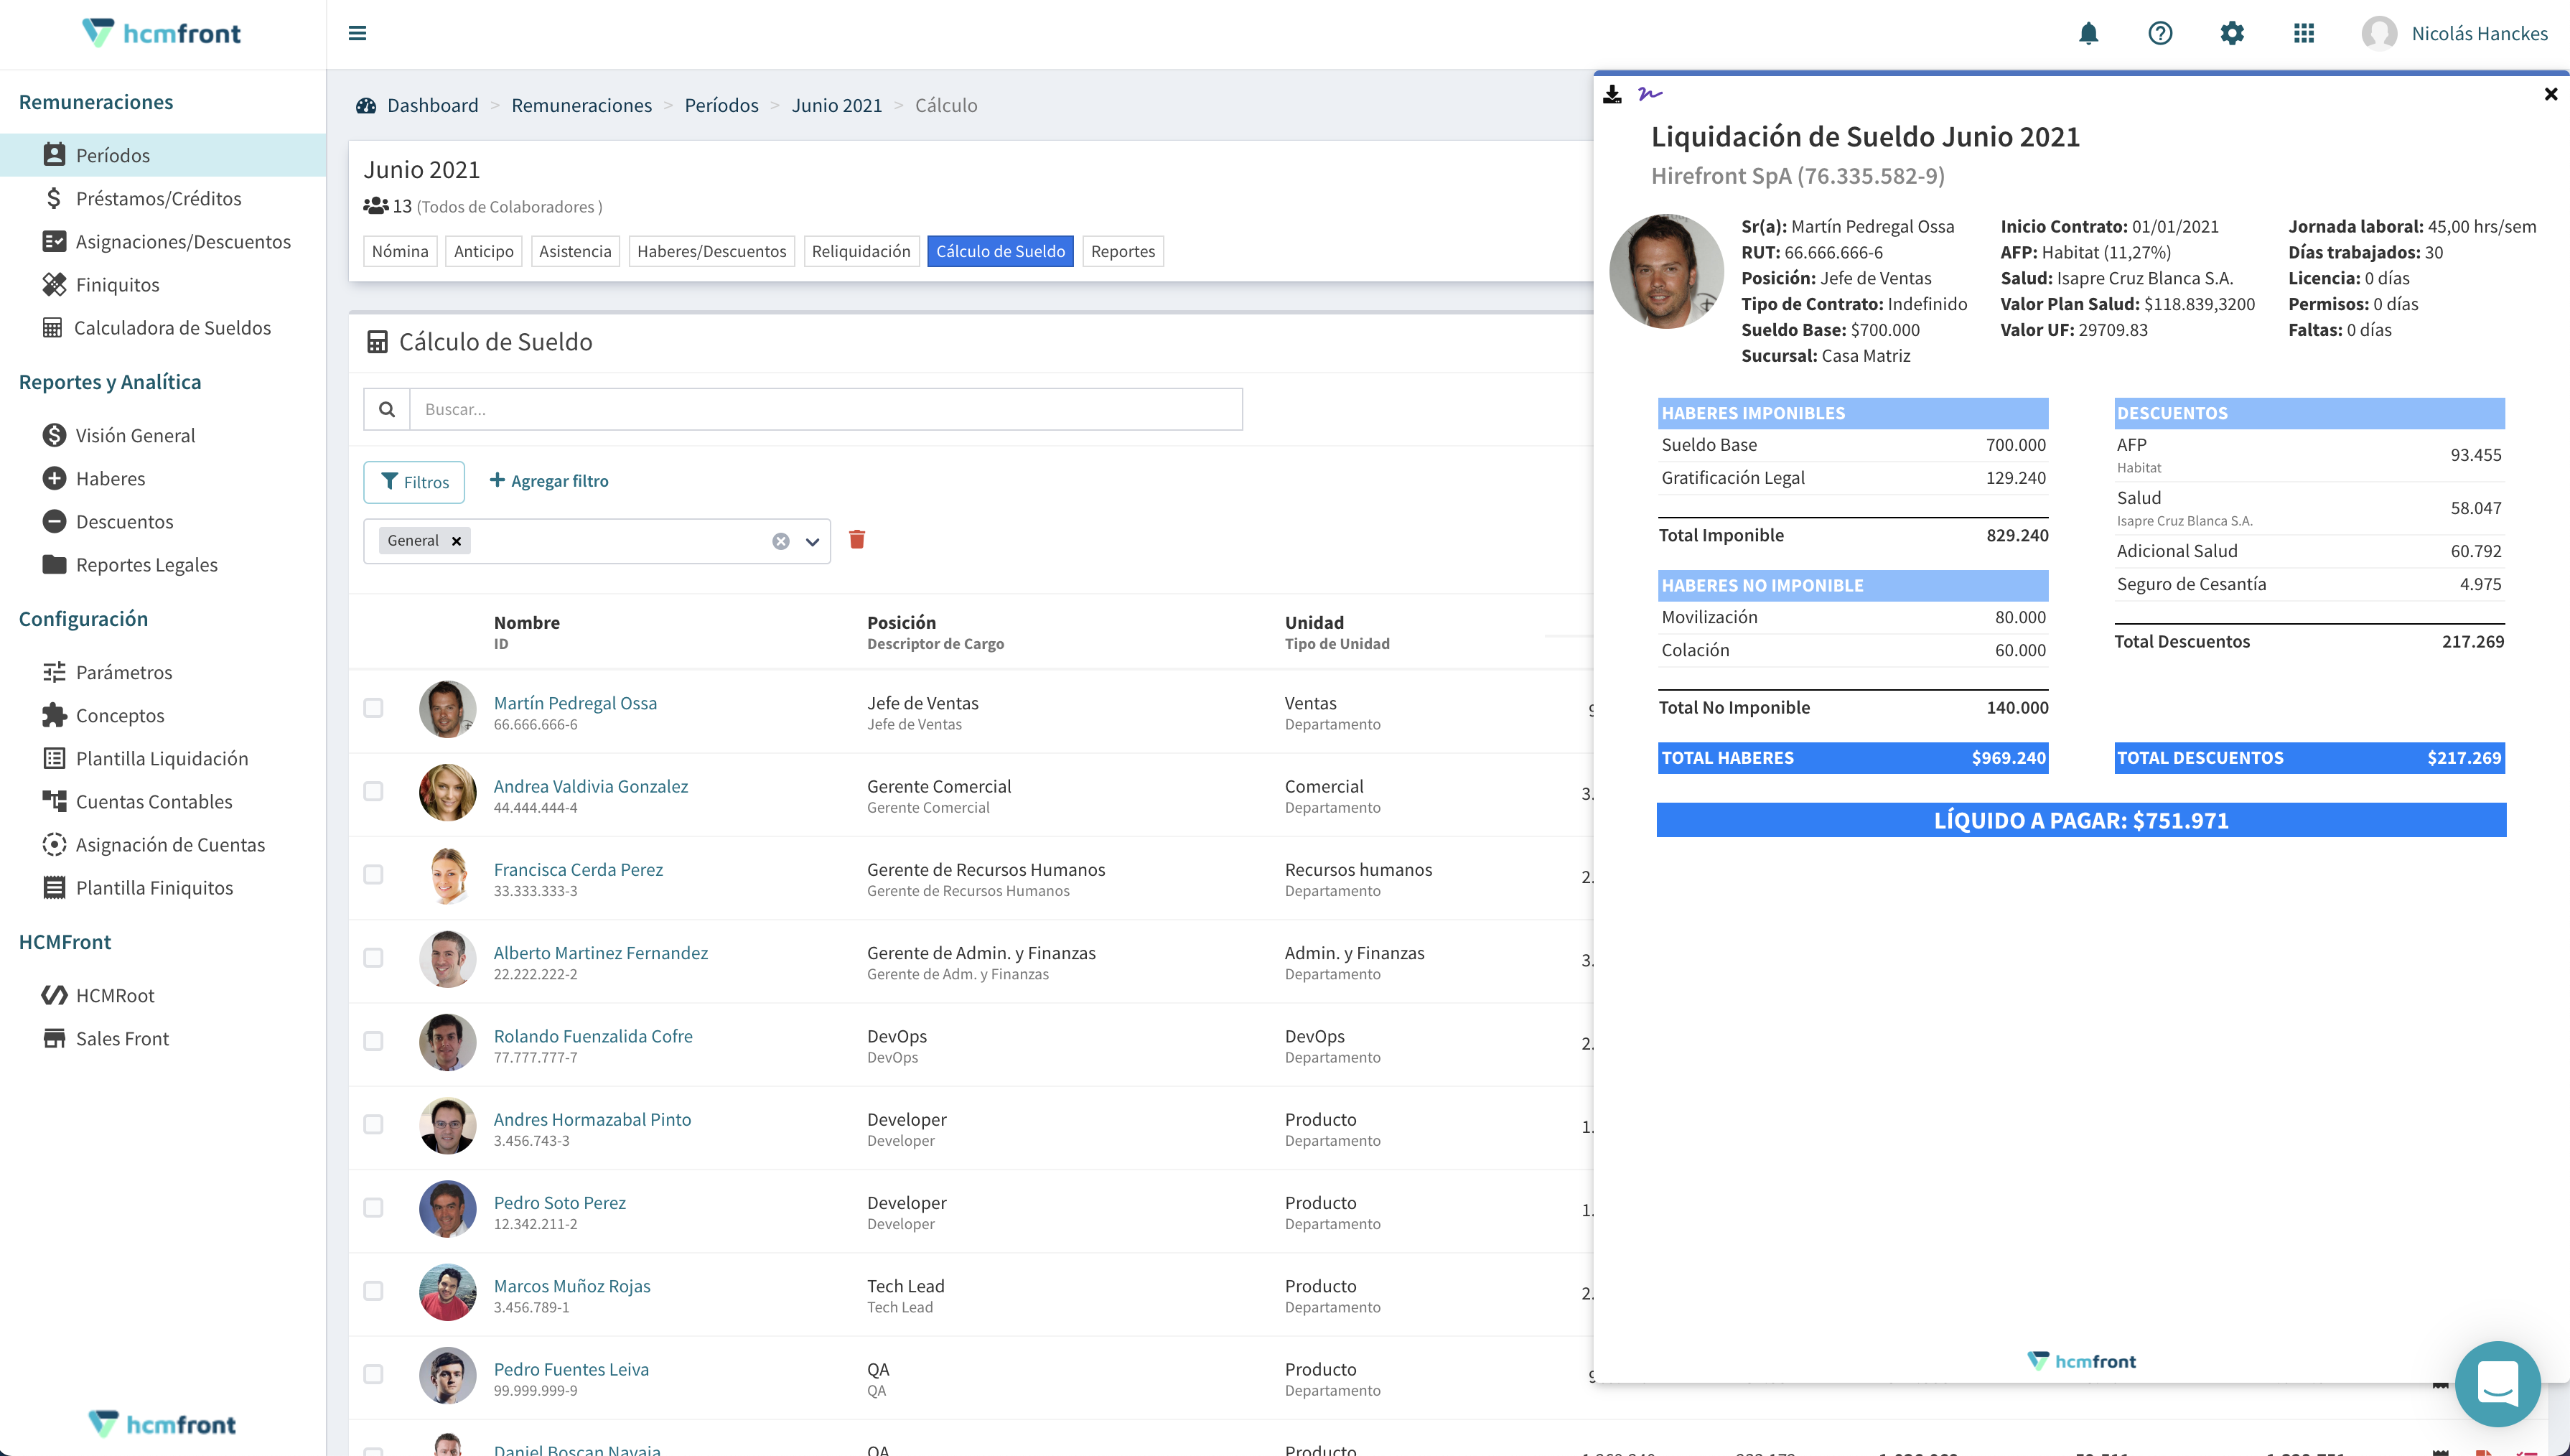Select Andrea Valdivia Gonzalez's checkbox
This screenshot has height=1456, width=2570.
373,791
